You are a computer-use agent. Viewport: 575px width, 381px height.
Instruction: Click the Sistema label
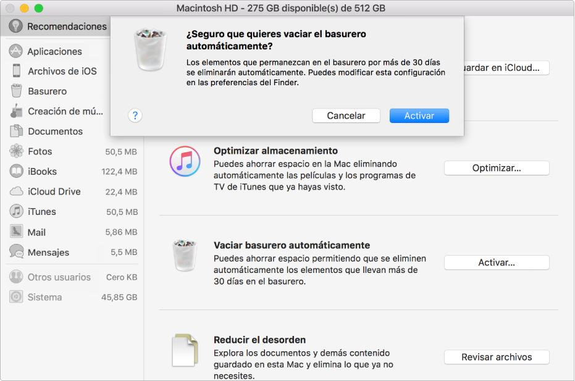coord(44,298)
